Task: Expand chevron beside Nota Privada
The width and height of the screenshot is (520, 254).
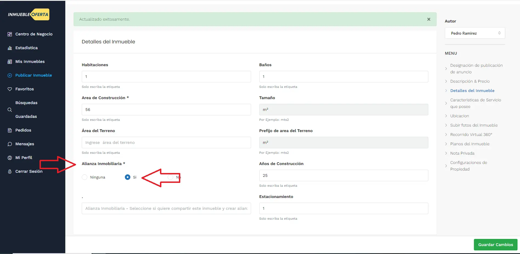Action: (446, 153)
